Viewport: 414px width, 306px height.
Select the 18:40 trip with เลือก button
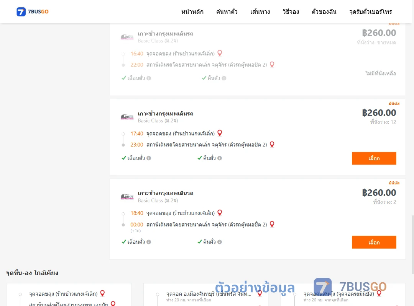coord(374,242)
